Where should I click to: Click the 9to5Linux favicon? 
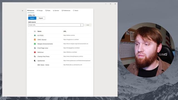click(x=35, y=52)
